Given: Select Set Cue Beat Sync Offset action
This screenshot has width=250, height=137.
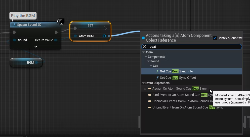Looking at the screenshot, I should [178, 78].
